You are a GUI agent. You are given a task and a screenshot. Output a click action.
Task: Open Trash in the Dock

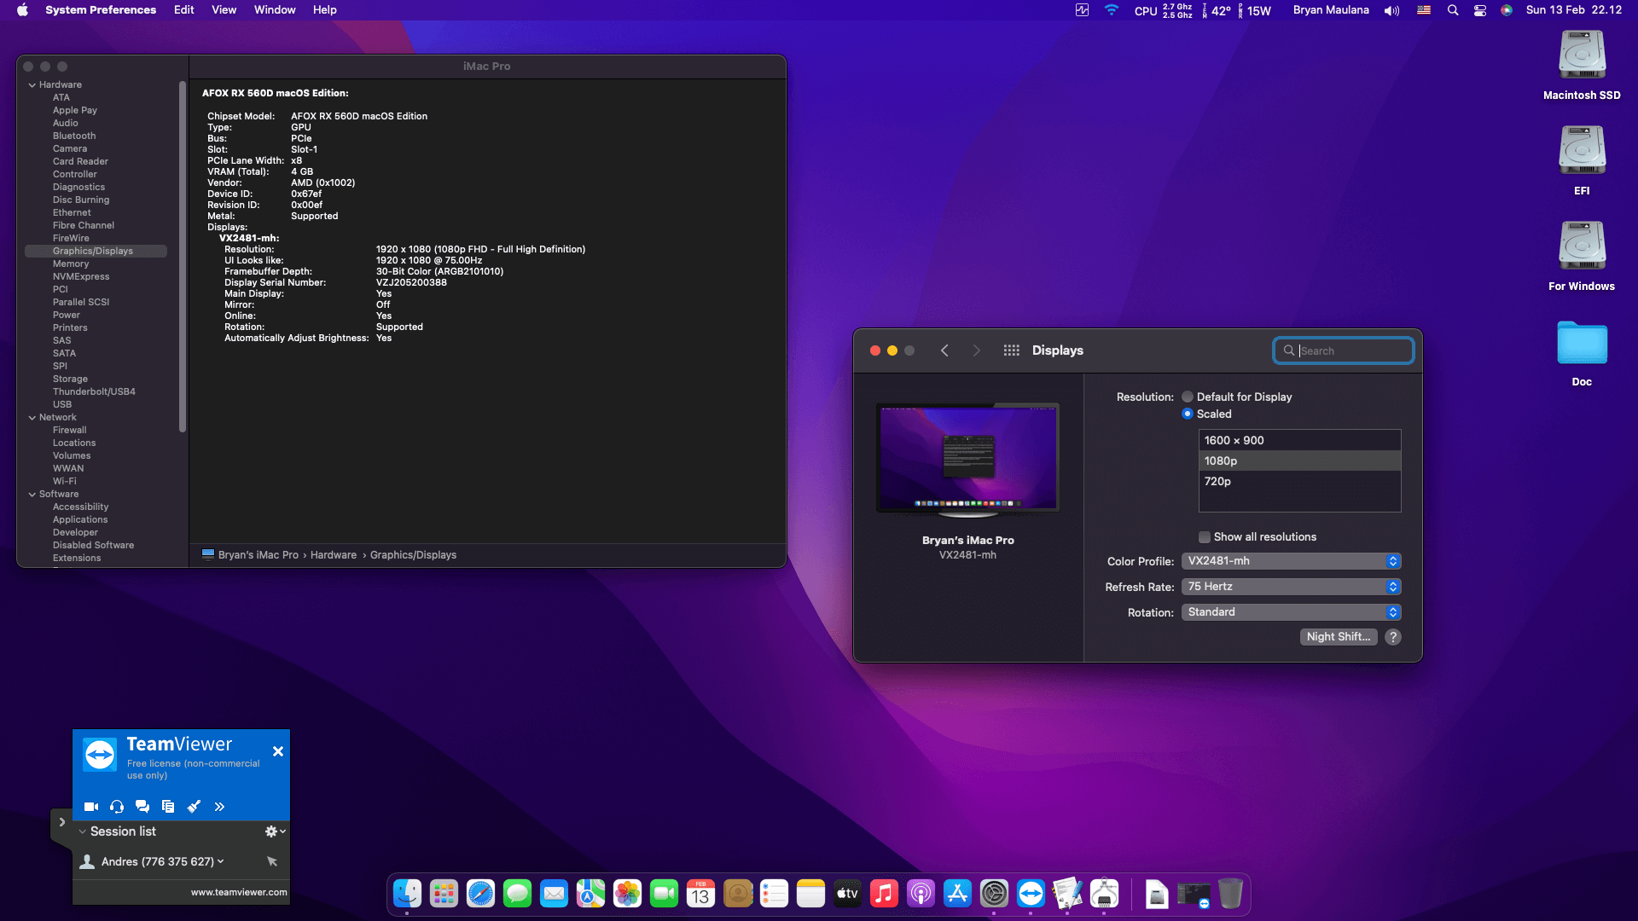click(x=1230, y=894)
